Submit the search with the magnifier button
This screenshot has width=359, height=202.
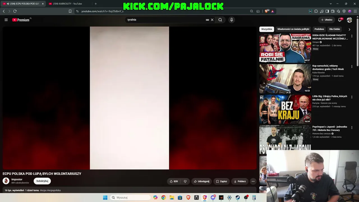[x=220, y=20]
